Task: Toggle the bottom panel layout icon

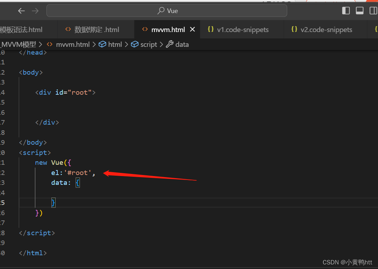Action: [360, 11]
